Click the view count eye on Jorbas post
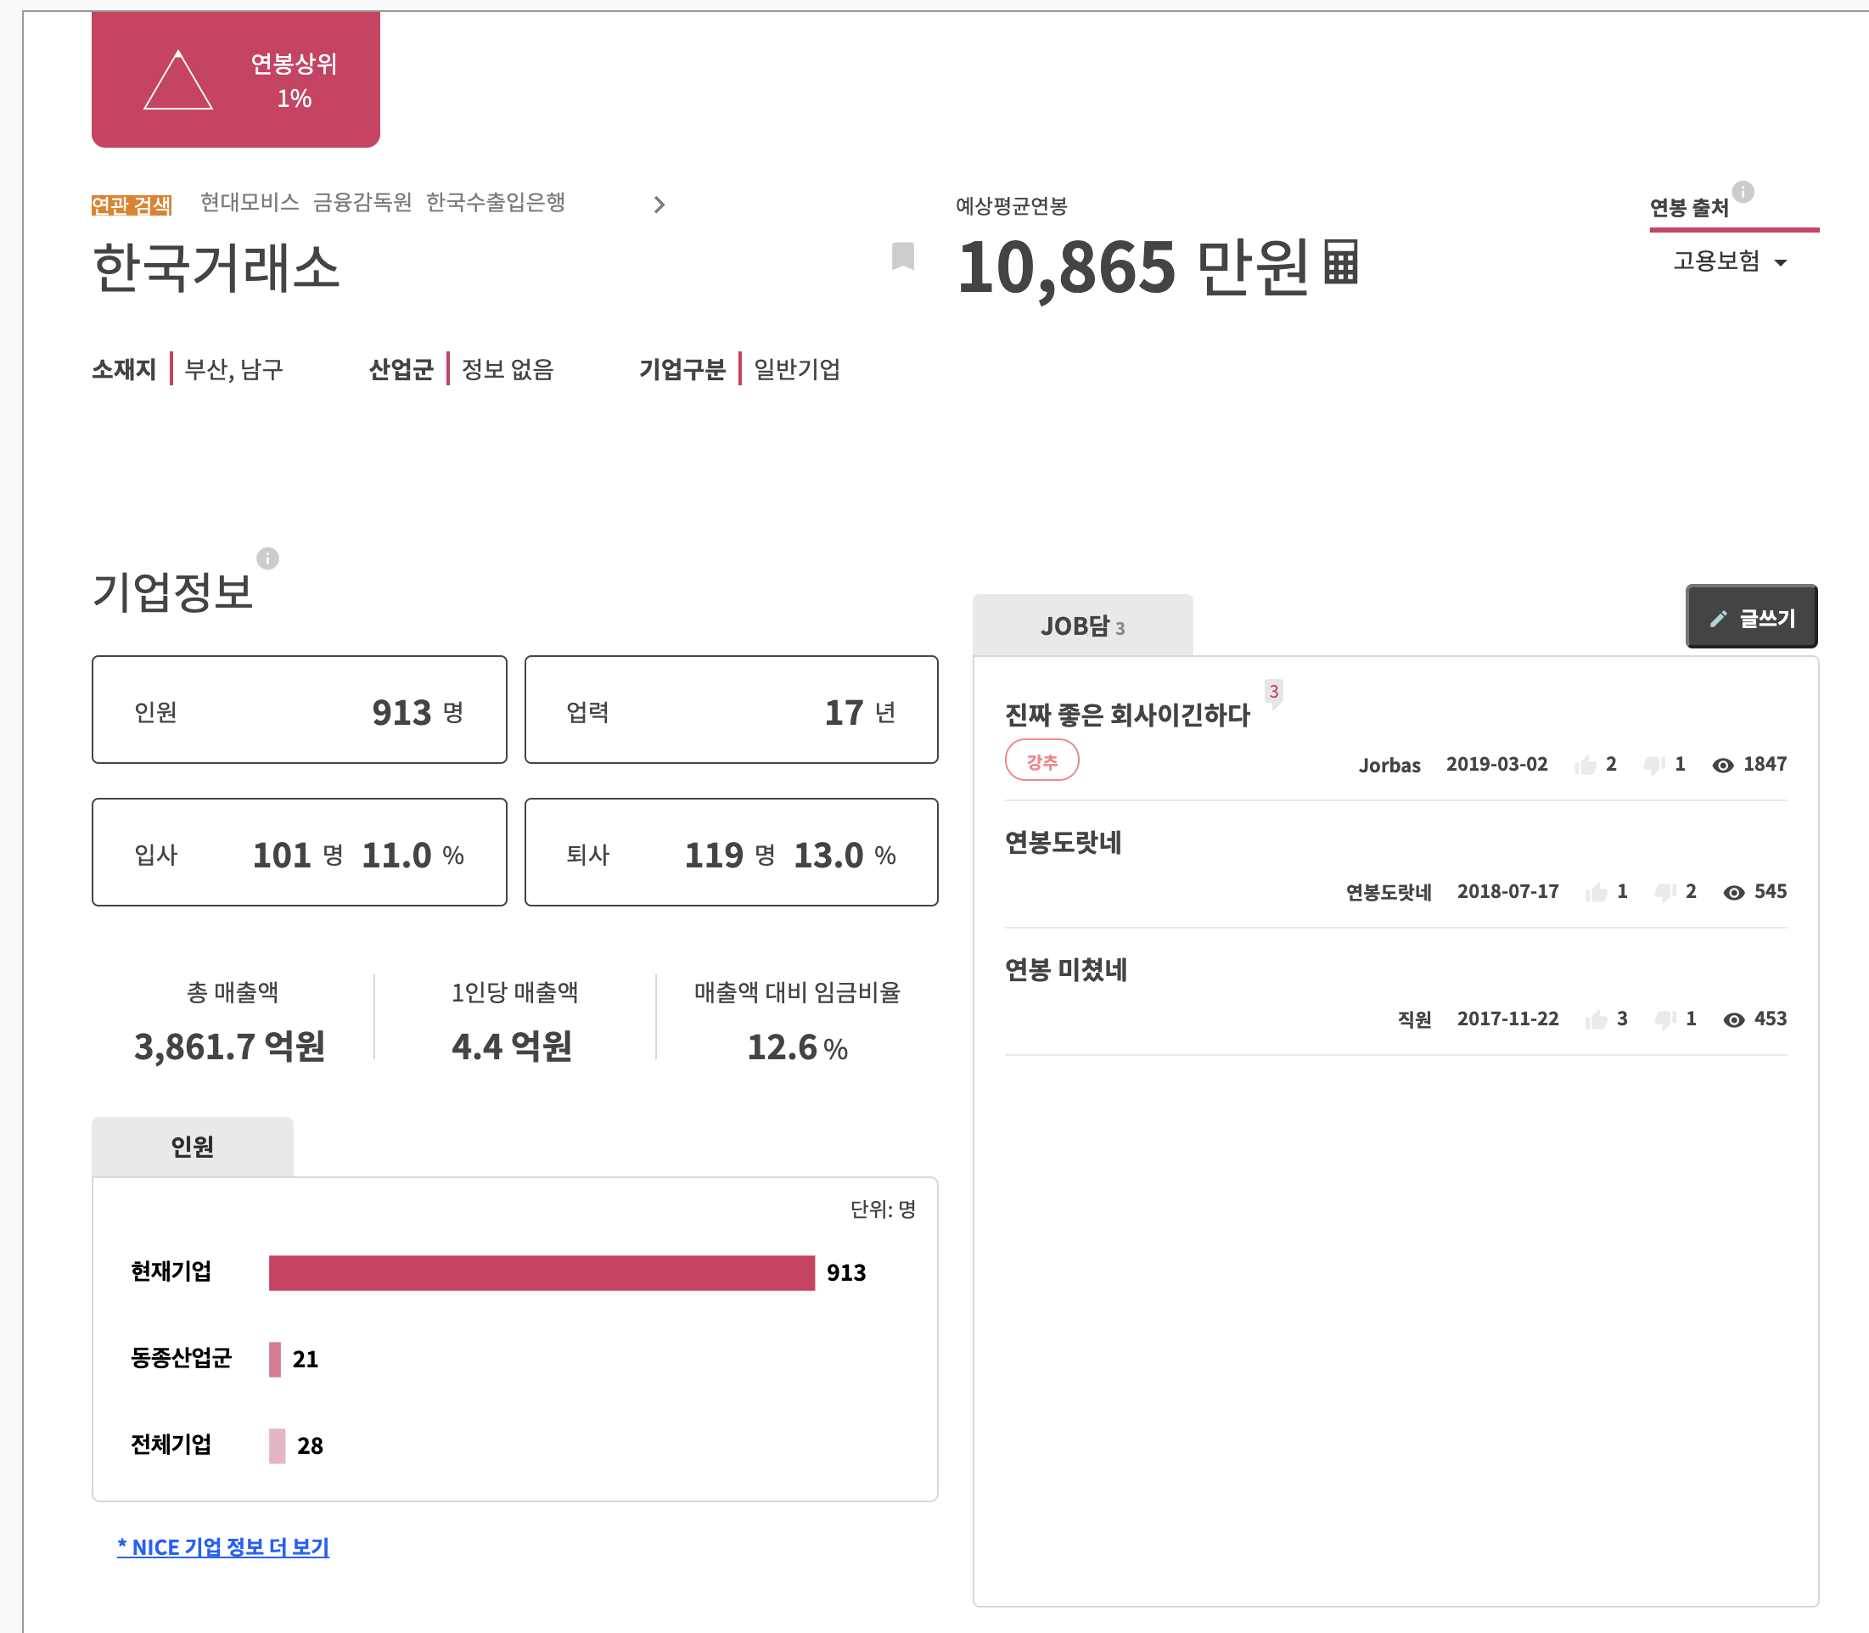1869x1633 pixels. tap(1722, 765)
